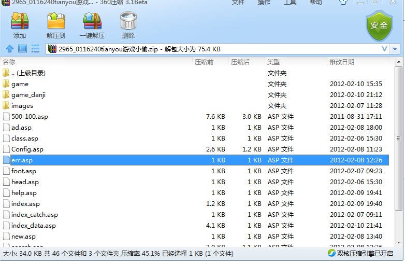Select the head.asp file name
The height and width of the screenshot is (263, 405).
(25, 182)
